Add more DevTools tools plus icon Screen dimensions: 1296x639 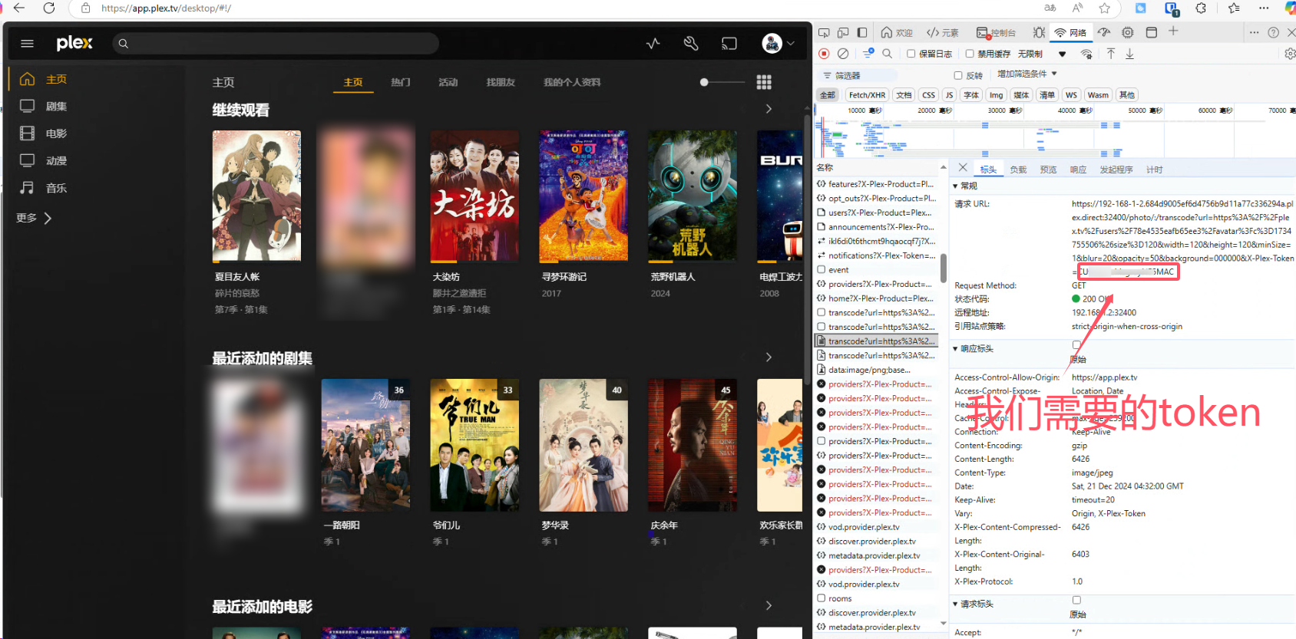click(x=1173, y=31)
